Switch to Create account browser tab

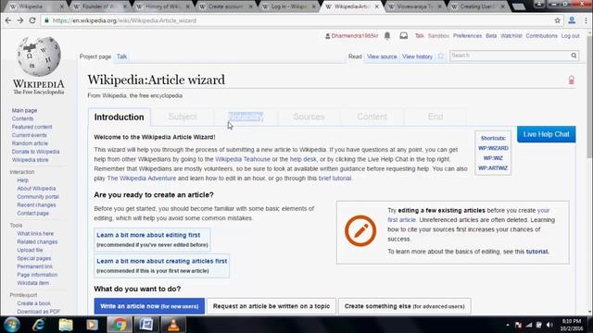226,6
